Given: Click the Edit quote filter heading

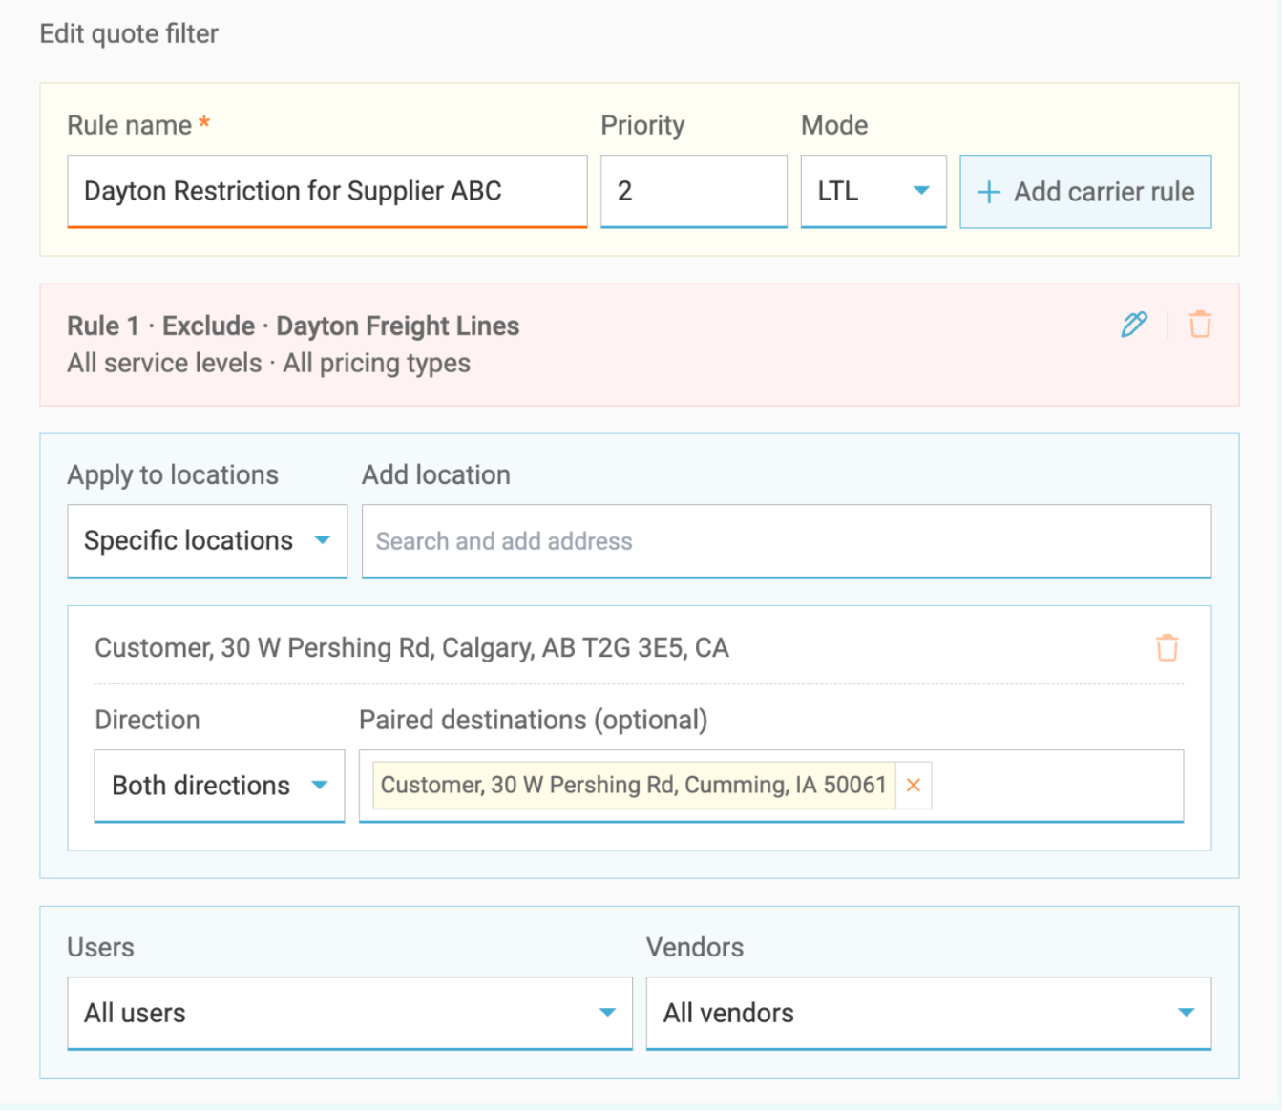Looking at the screenshot, I should (129, 34).
